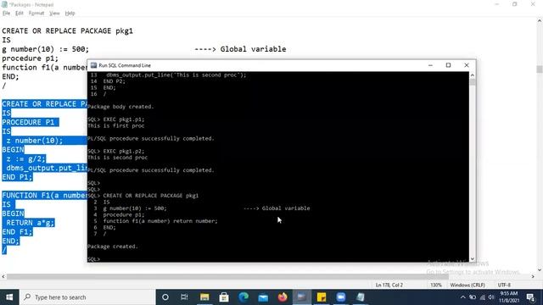Open Task View on the taskbar
Image resolution: width=543 pixels, height=305 pixels.
point(184,297)
